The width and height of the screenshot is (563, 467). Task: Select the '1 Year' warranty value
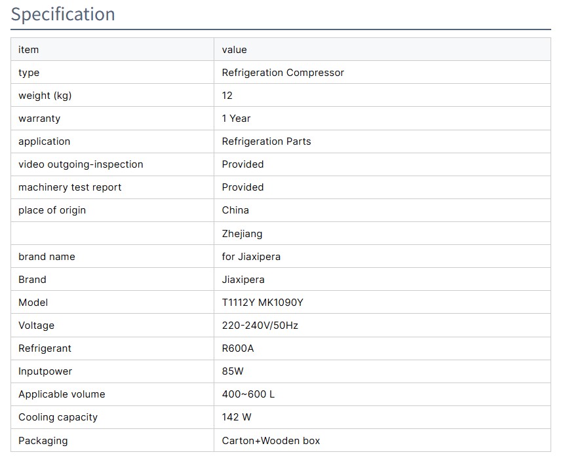click(236, 119)
